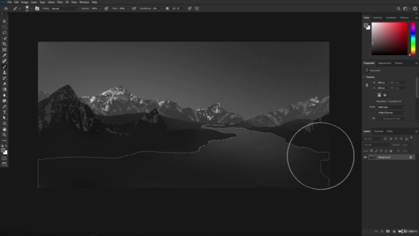Open Edit Toolbar three-dots button
Viewport: 419px width, 236px height.
pyautogui.click(x=5, y=140)
